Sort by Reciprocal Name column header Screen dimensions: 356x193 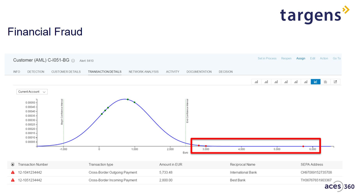(x=243, y=165)
